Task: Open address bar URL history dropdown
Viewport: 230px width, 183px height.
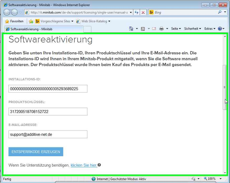Action: coord(131,12)
